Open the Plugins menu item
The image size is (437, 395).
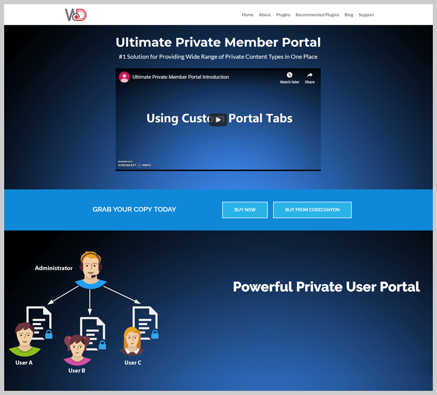[283, 15]
